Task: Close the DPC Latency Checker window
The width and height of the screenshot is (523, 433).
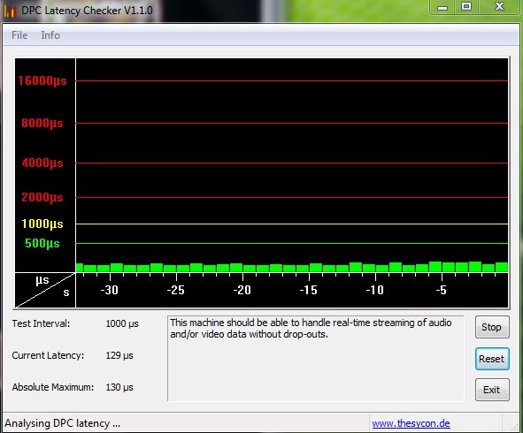Action: coord(499,7)
